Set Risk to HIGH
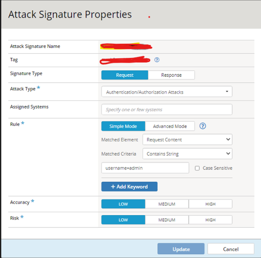Image resolution: width=261 pixels, height=258 pixels. pyautogui.click(x=210, y=220)
